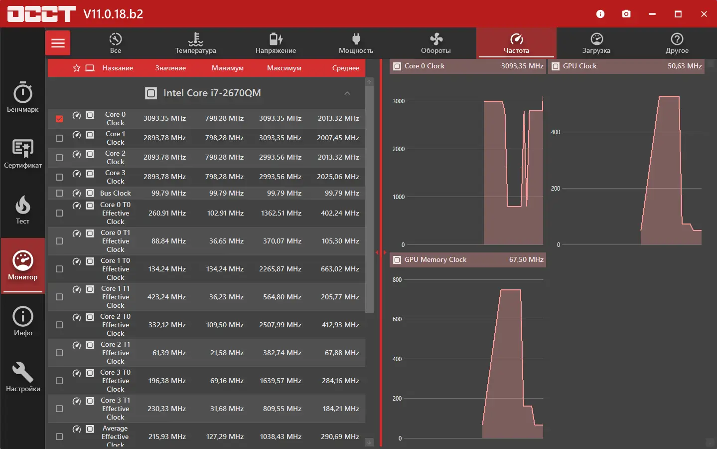This screenshot has width=717, height=449.
Task: Click the gauge icon in Core 2 T1 Effective Clock row
Action: (77, 345)
